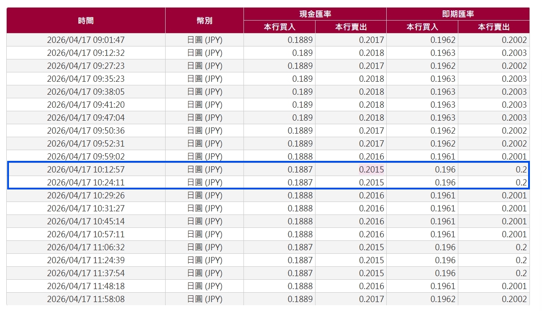Click the 現金匯率 header cell
The width and height of the screenshot is (542, 311).
[x=315, y=14]
